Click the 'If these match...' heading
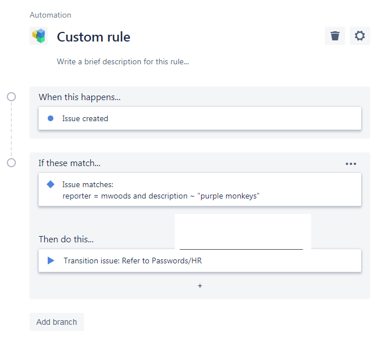Screen dimensions: 389x343 [x=69, y=163]
